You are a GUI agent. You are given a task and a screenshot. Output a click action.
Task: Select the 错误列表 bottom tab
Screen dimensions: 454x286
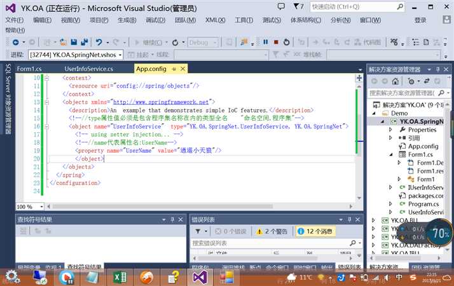(349, 266)
